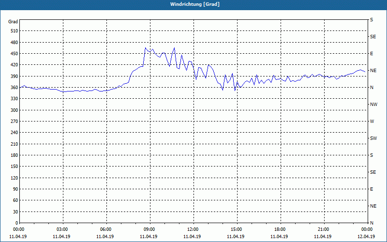Click the 300 y-axis value
The height and width of the screenshot is (242, 387).
tap(15, 110)
